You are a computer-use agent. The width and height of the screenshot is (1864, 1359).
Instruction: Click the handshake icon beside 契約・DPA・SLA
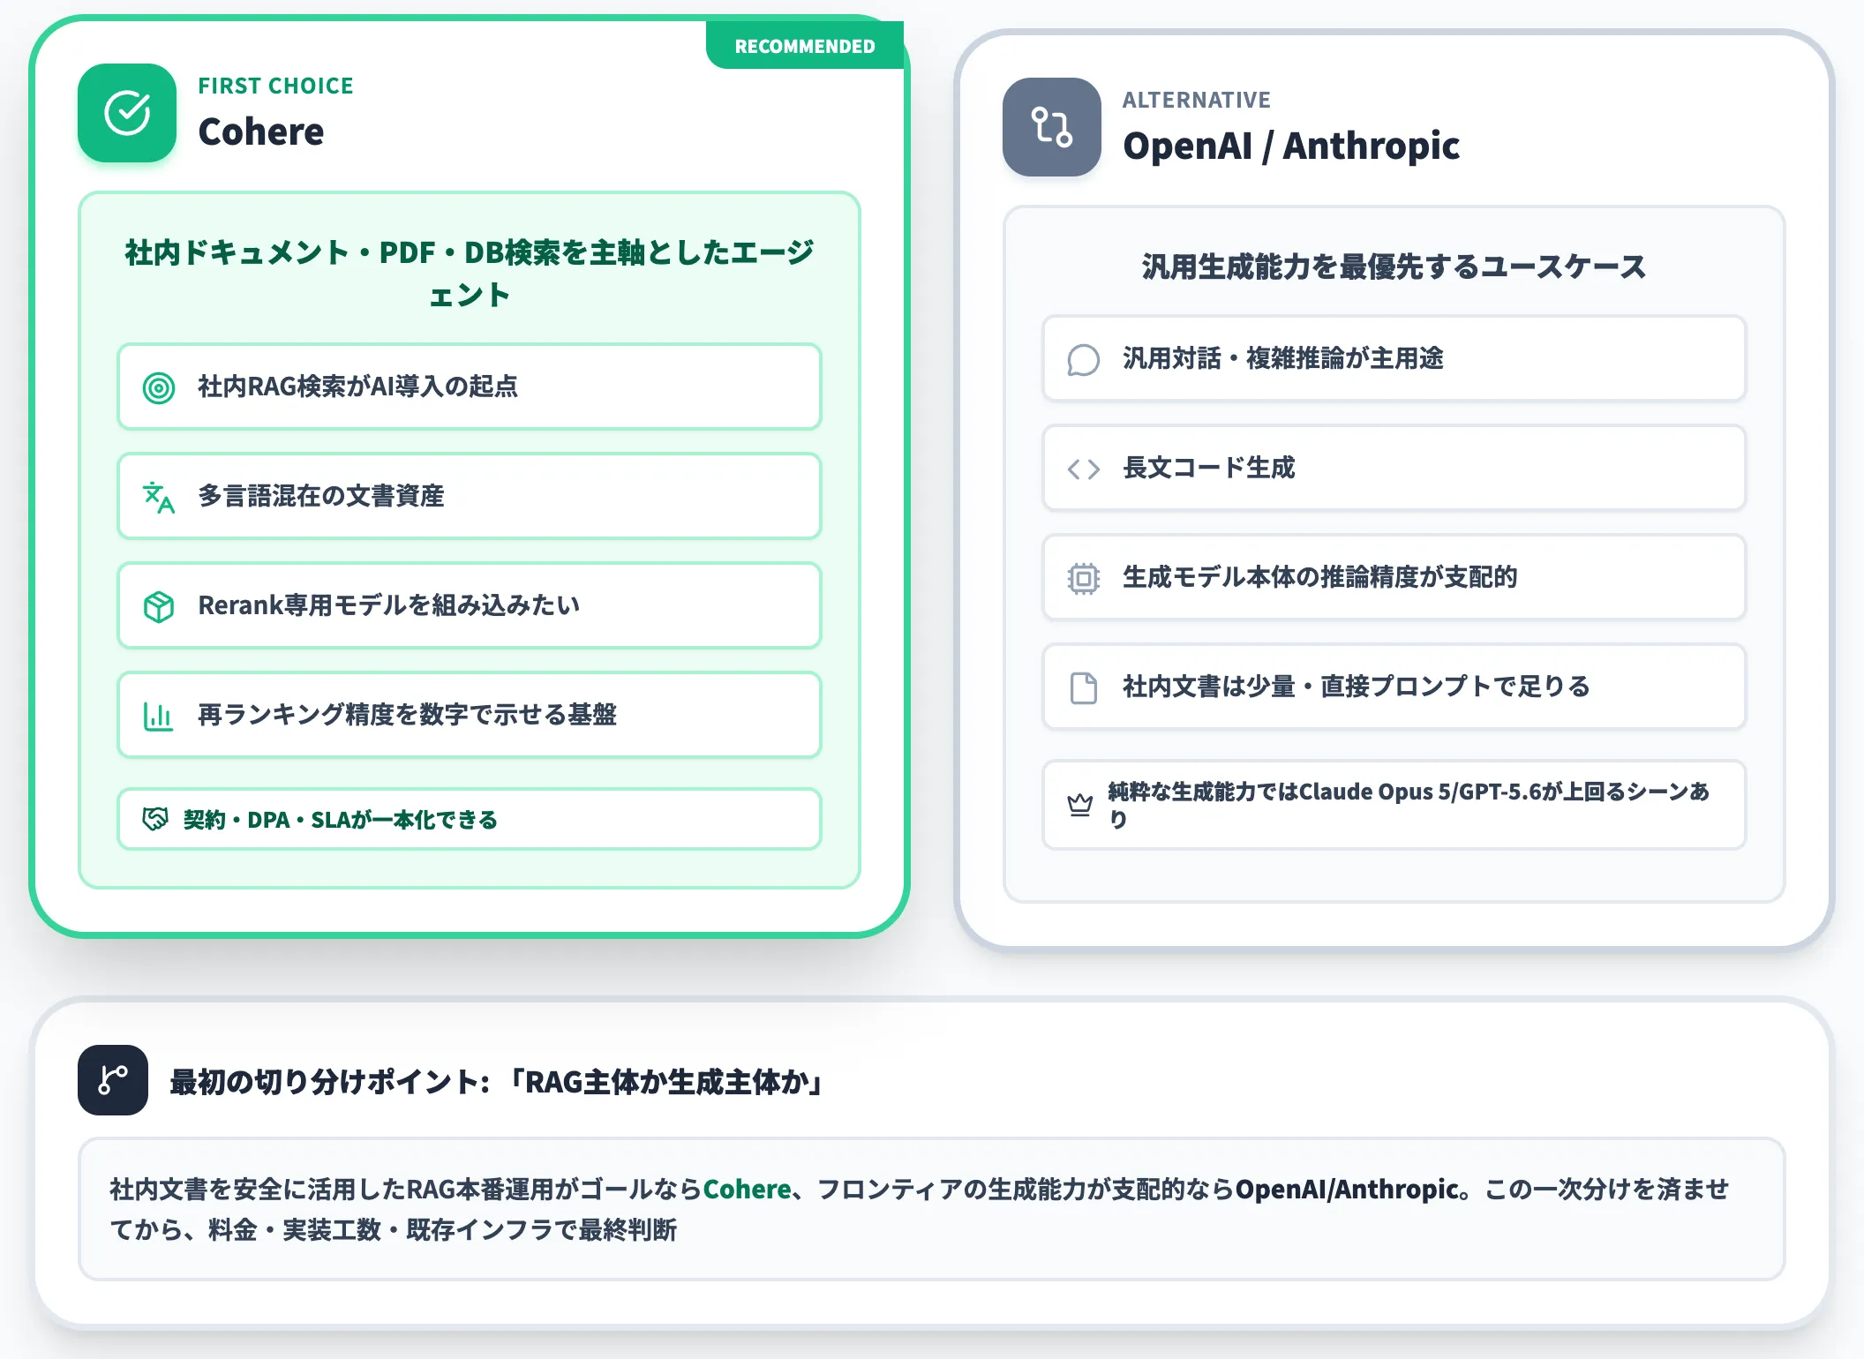[155, 819]
